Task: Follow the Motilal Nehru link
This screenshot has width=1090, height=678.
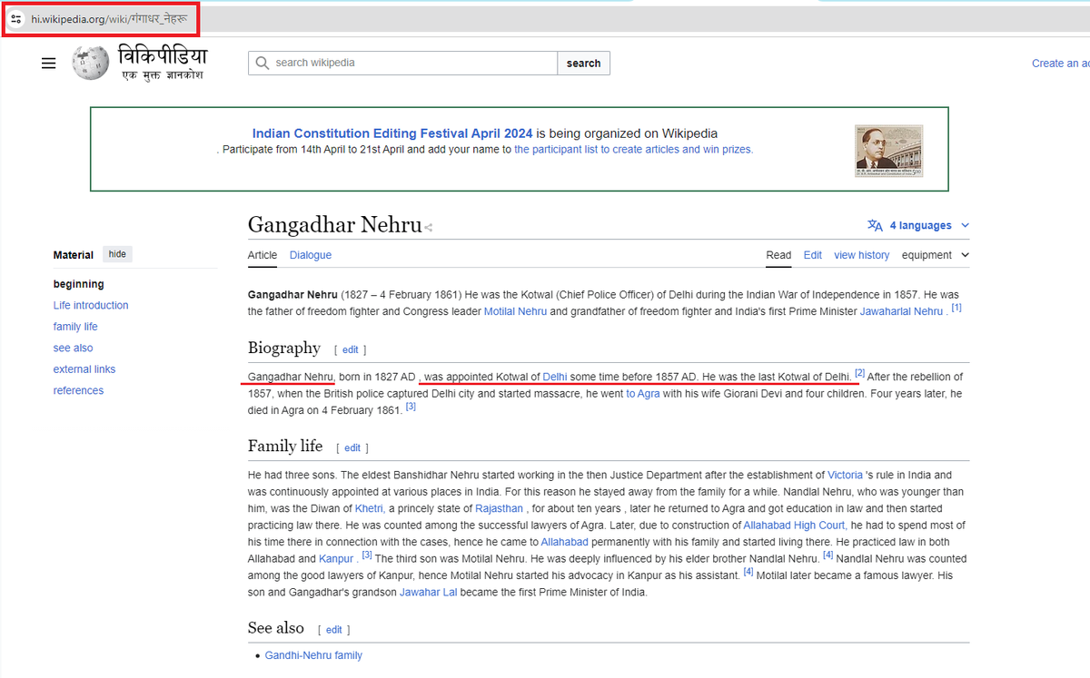Action: (x=515, y=310)
